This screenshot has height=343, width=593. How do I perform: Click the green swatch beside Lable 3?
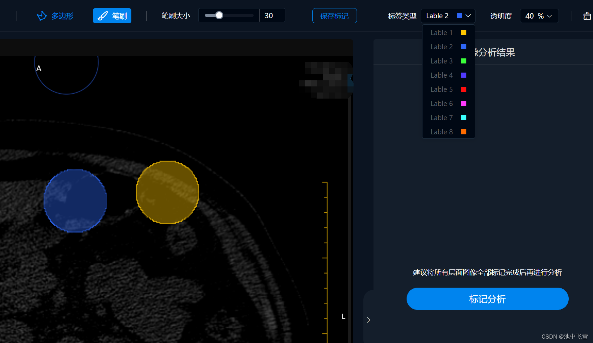tap(464, 61)
